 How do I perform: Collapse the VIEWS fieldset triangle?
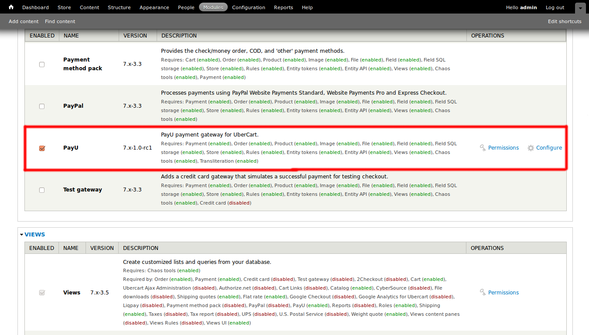(x=22, y=235)
